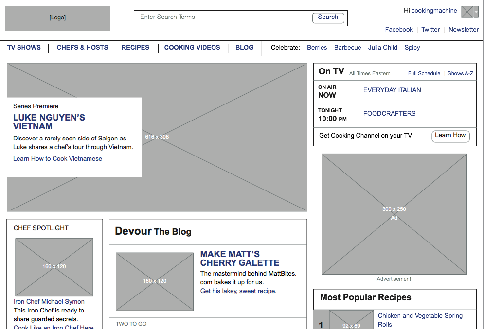Open the TV SHOWS menu

point(24,48)
